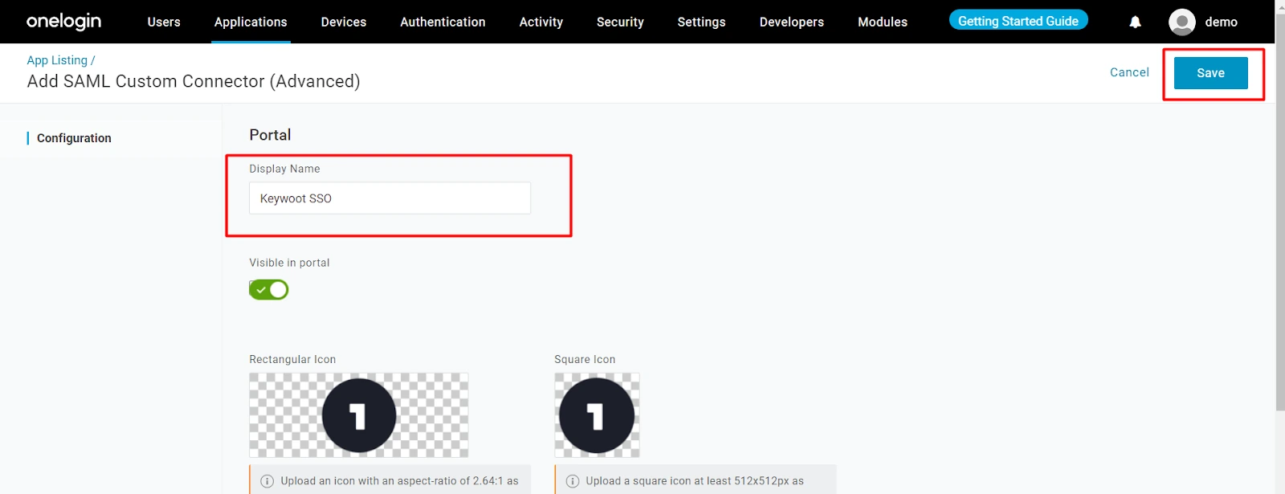Open the notifications bell
The height and width of the screenshot is (494, 1285).
coord(1135,22)
